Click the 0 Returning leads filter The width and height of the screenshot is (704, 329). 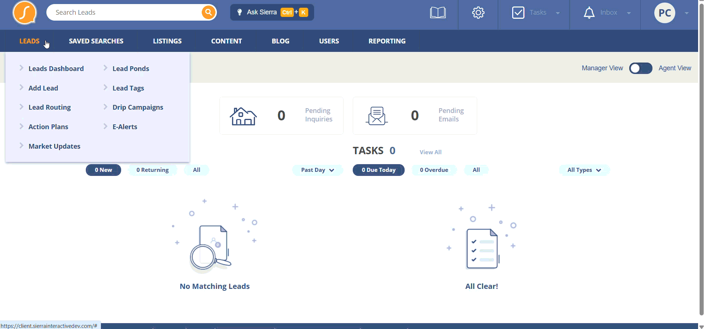152,170
